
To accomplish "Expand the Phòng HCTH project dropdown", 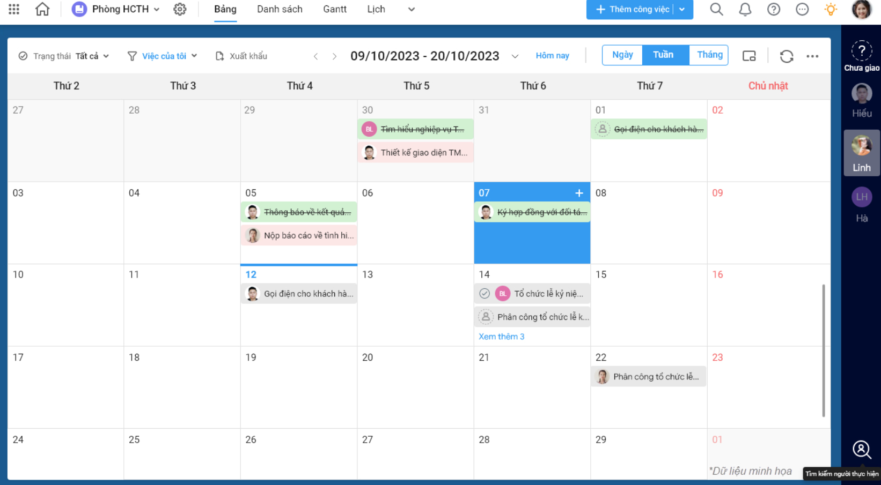I will tap(157, 10).
